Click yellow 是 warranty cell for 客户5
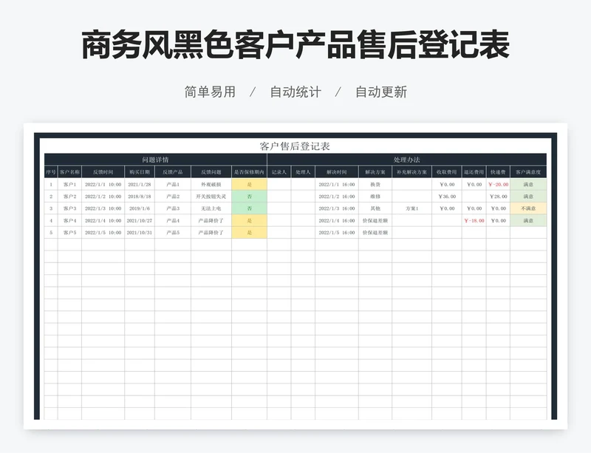 pyautogui.click(x=249, y=233)
